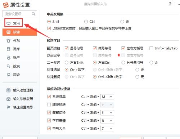Viewport: 180px width, 139px height.
Task: Launch 输入法修复器
Action: pyautogui.click(x=20, y=99)
